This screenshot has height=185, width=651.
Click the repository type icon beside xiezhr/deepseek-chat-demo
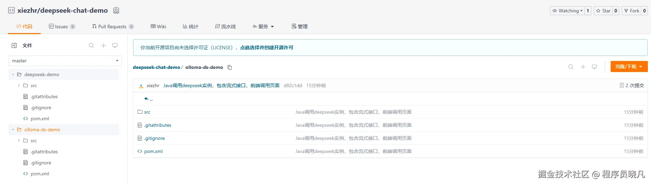point(11,10)
